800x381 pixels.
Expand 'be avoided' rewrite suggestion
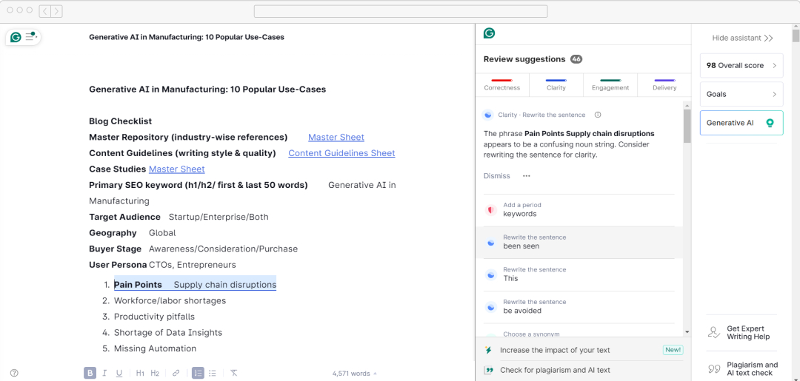pyautogui.click(x=579, y=306)
